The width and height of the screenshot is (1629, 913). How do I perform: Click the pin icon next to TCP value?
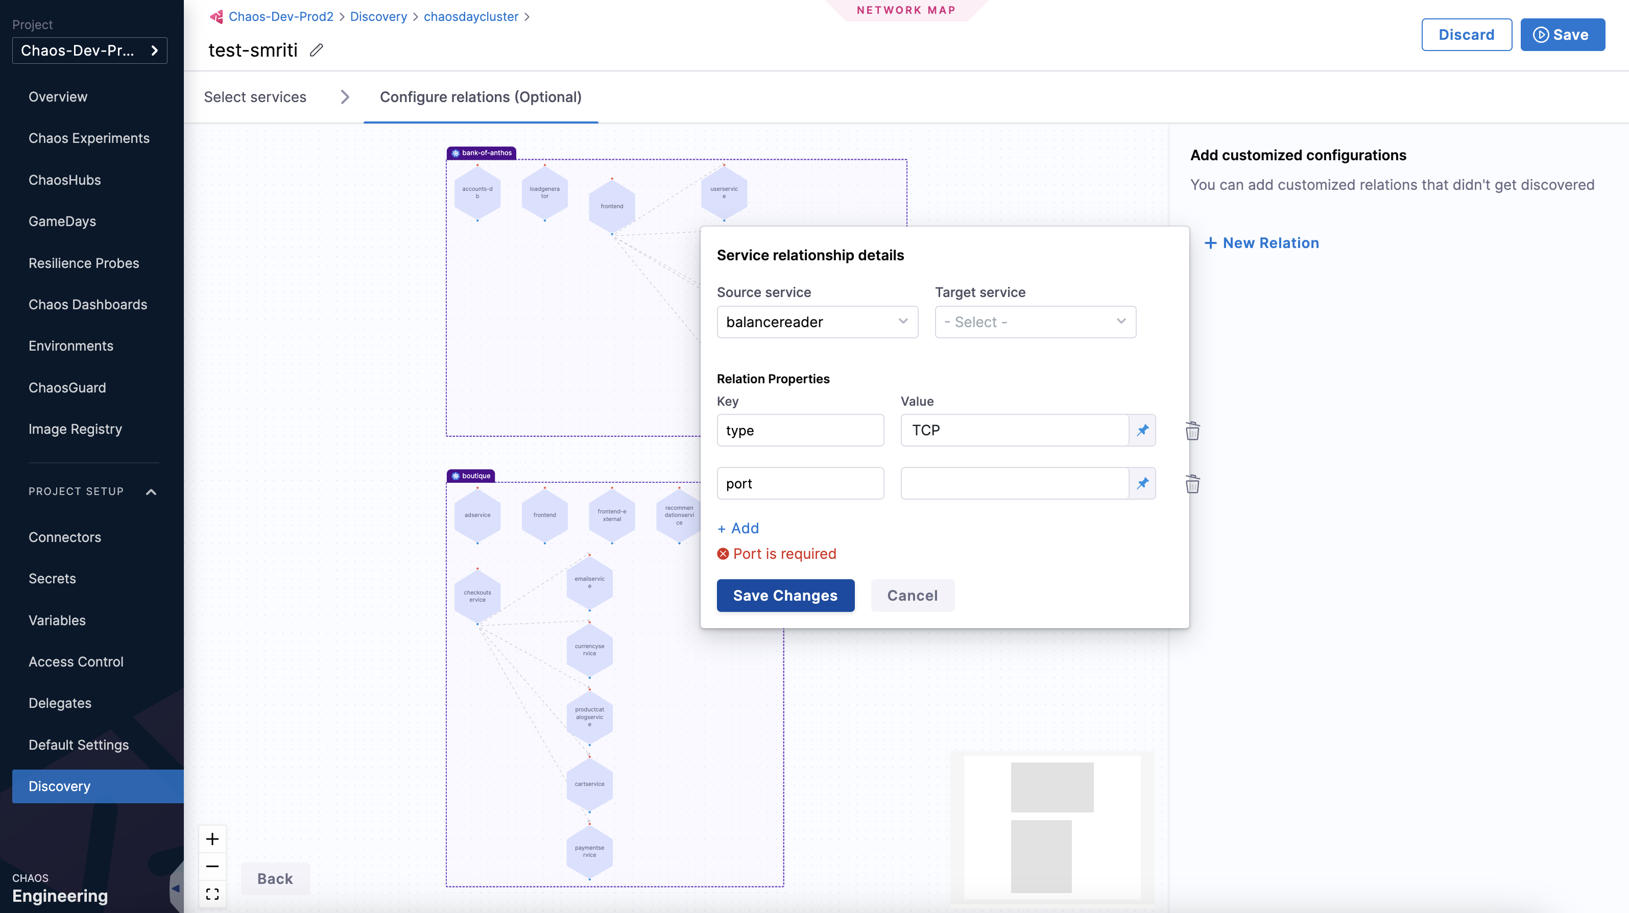click(x=1142, y=430)
